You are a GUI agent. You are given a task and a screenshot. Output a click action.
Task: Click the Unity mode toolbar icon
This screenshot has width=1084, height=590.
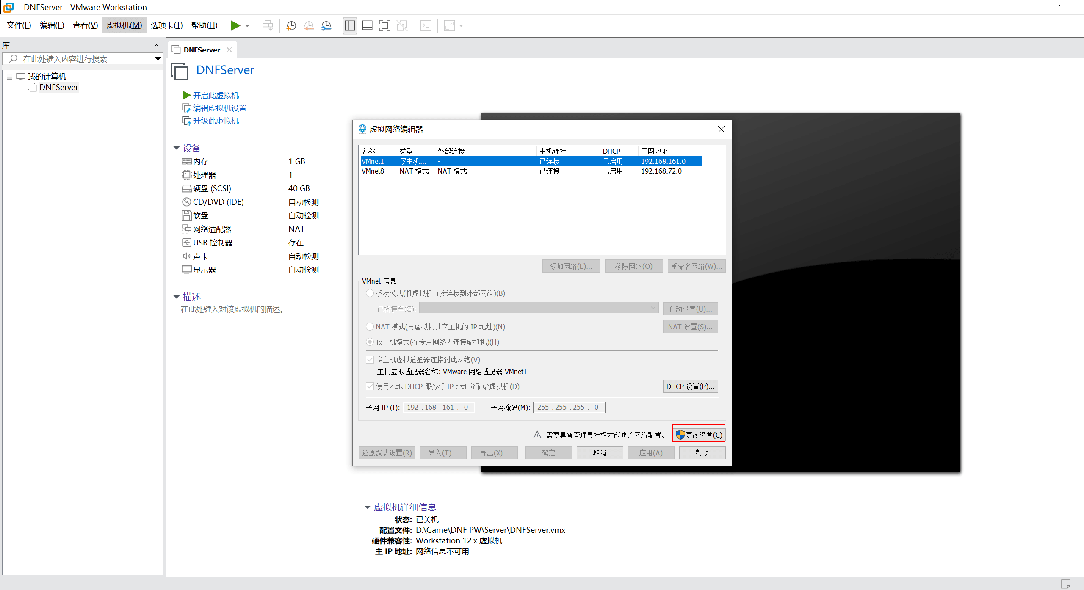point(402,26)
